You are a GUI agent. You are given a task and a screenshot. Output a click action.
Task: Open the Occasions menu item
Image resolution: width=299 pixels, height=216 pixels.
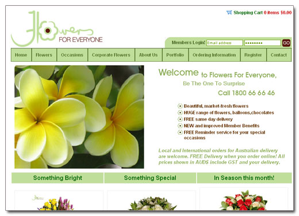[x=72, y=55]
